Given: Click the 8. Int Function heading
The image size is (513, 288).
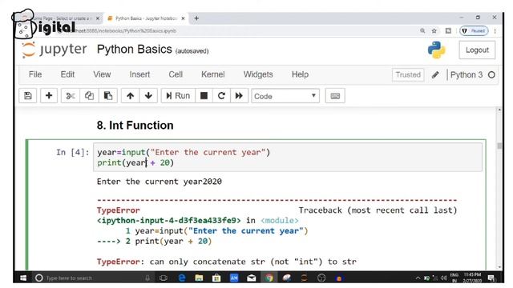Looking at the screenshot, I should (135, 126).
